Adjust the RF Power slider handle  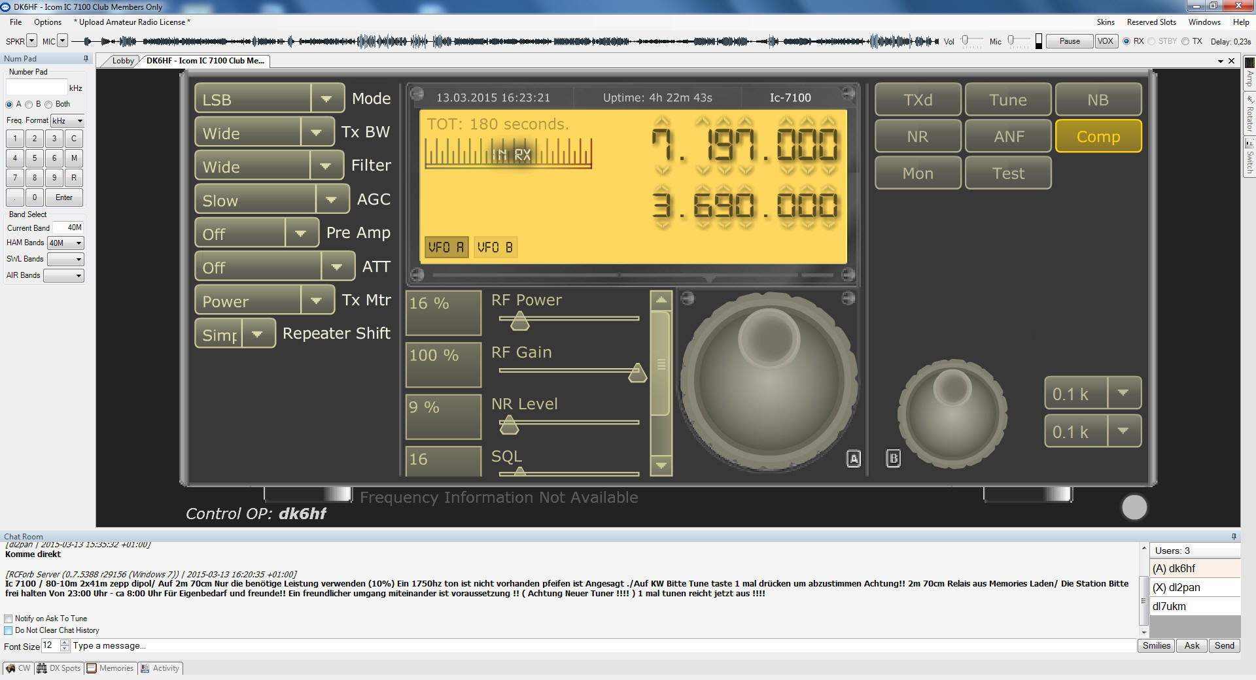coord(519,320)
